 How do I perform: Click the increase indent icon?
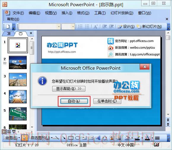click(111, 27)
